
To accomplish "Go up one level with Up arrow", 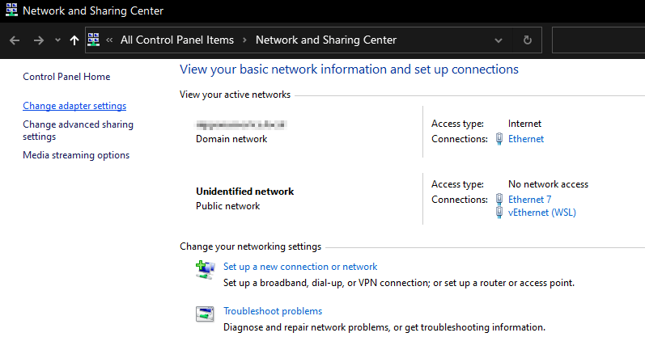I will coord(74,40).
